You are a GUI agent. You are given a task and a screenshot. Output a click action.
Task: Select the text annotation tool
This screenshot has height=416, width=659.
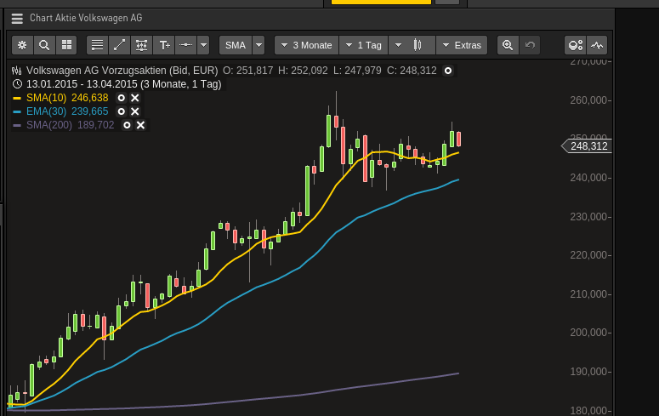coord(164,45)
